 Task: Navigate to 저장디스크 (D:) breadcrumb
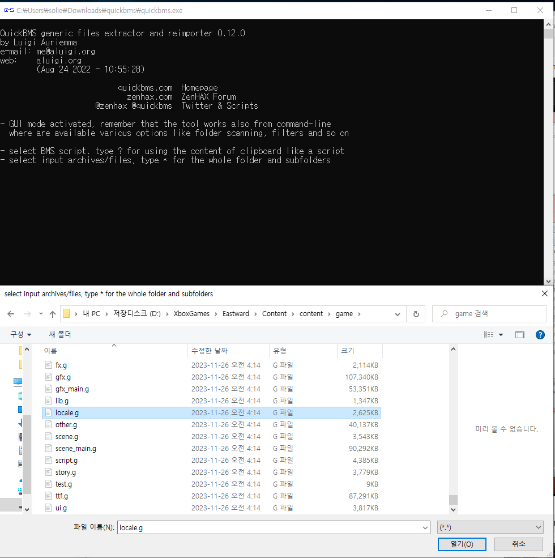click(137, 314)
